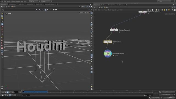Jump to first frame button
Viewport: 176px width, 99px height.
(2, 92)
